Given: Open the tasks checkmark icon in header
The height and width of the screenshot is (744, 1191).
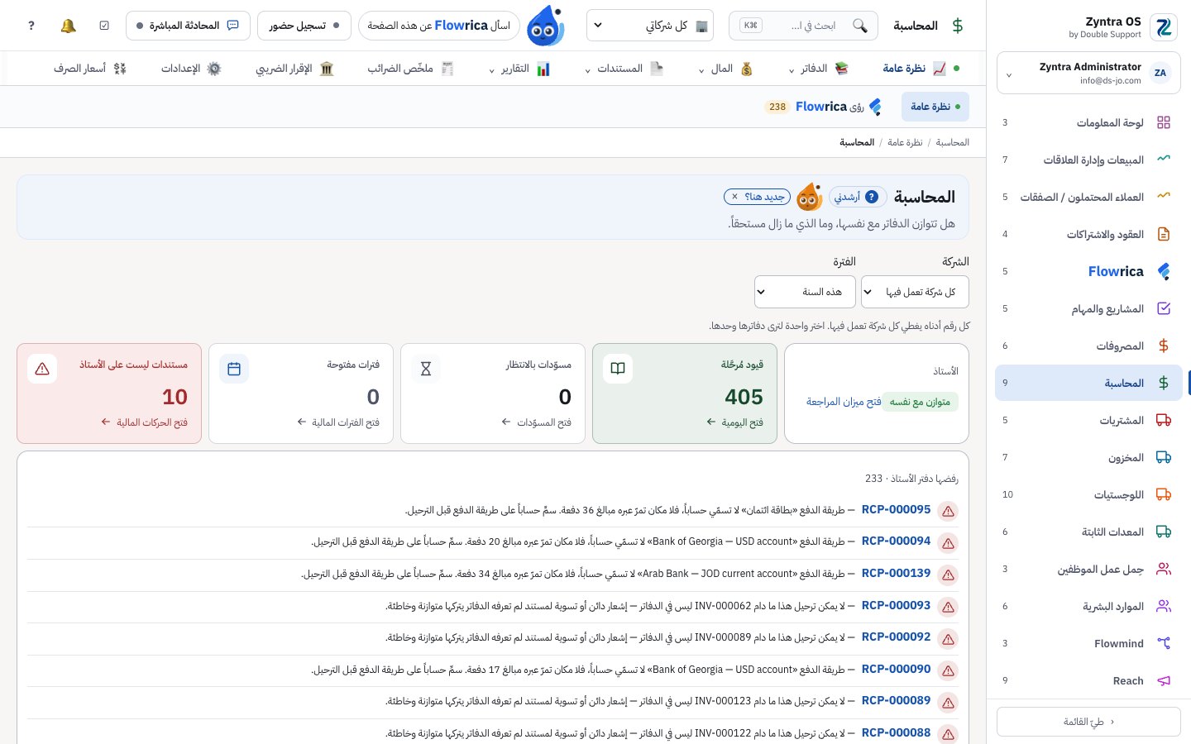Looking at the screenshot, I should click(x=104, y=26).
